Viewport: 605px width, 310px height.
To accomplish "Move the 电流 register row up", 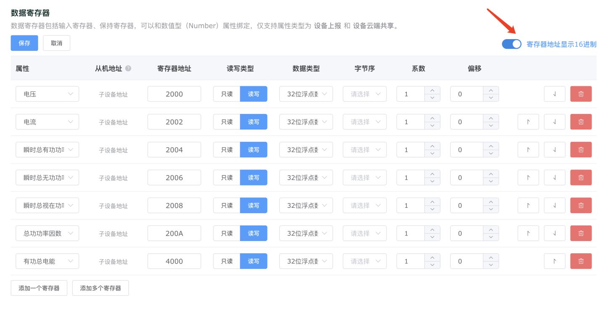I will pos(528,122).
